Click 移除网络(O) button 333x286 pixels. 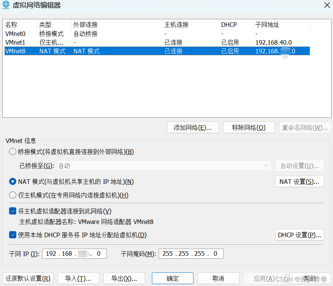(249, 127)
